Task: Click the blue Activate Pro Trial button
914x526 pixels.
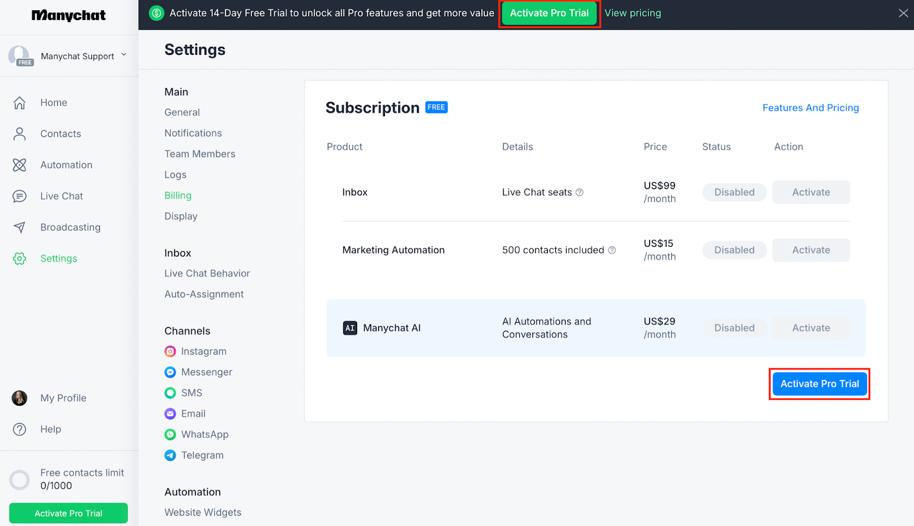Action: (819, 384)
